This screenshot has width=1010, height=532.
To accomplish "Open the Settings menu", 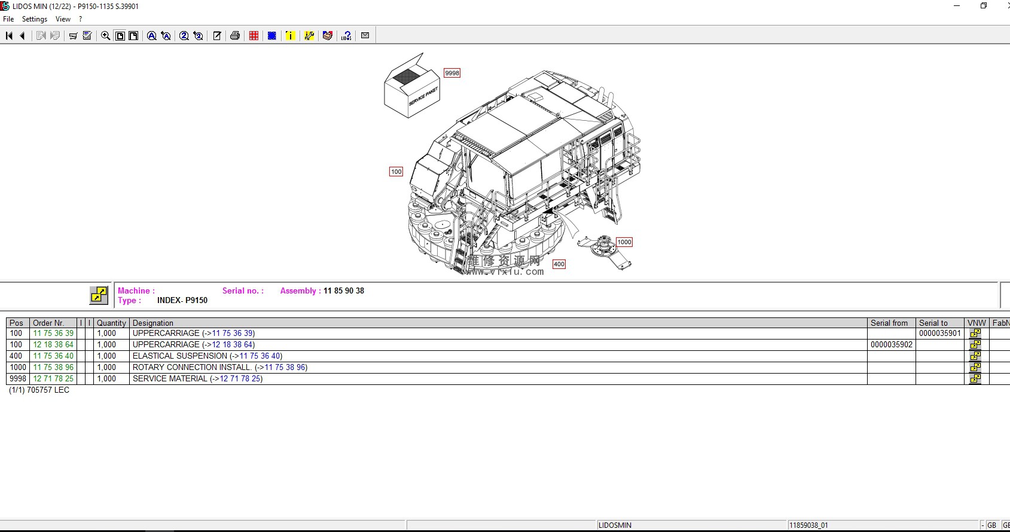I will [35, 19].
